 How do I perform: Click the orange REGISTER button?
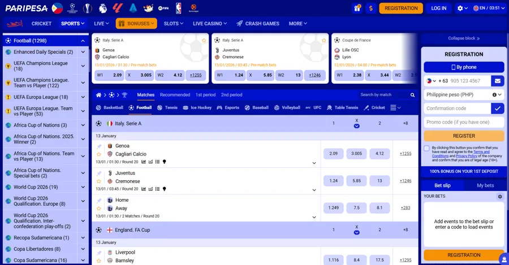464,136
